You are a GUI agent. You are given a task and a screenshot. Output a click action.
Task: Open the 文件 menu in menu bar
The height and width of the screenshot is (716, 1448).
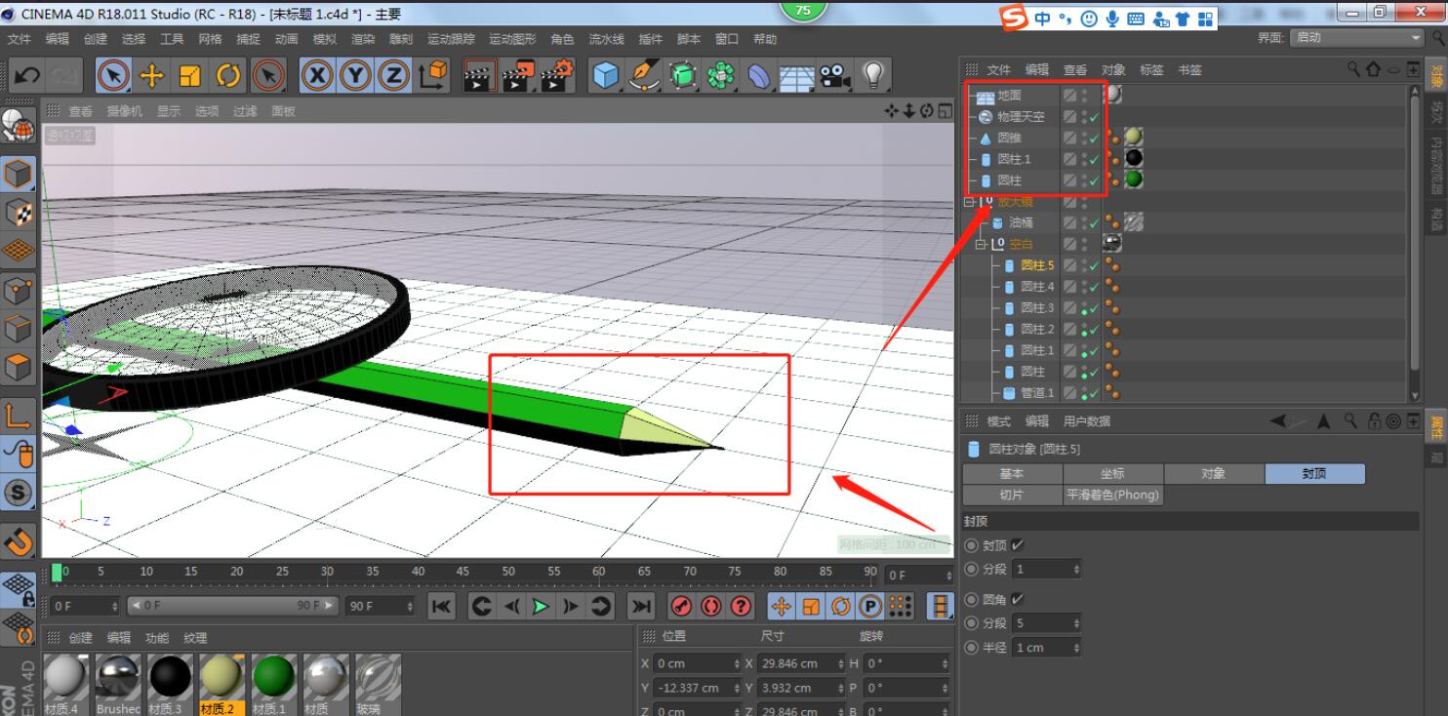pyautogui.click(x=20, y=39)
